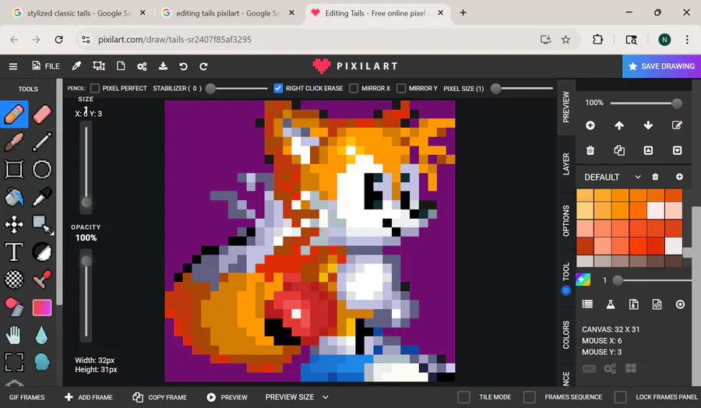Screen dimensions: 701x408
Task: Click the browser address bar URL
Action: coord(174,40)
